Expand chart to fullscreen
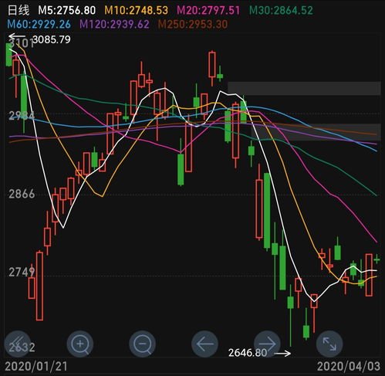 329,344
